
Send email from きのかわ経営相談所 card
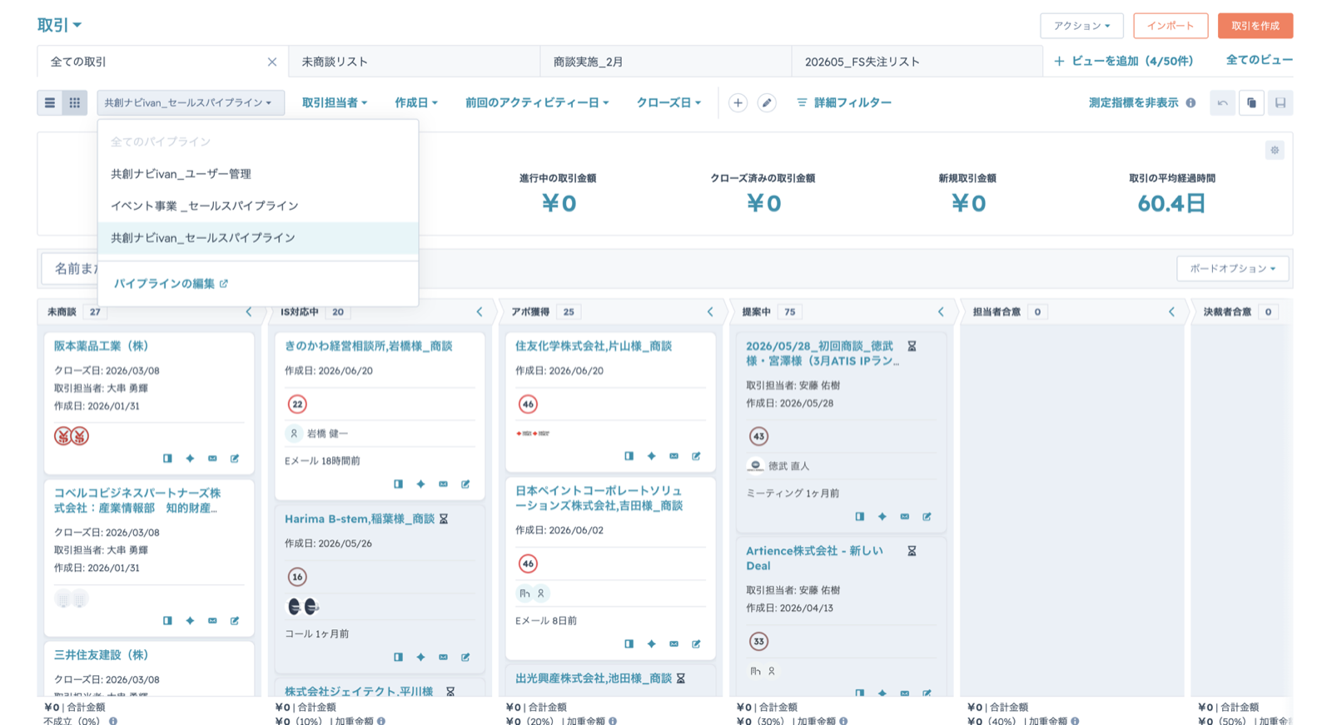click(443, 484)
